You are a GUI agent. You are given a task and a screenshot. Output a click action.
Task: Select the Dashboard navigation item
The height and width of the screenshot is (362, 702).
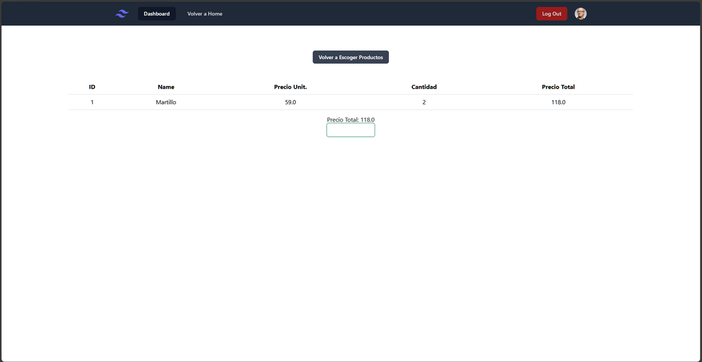point(156,13)
